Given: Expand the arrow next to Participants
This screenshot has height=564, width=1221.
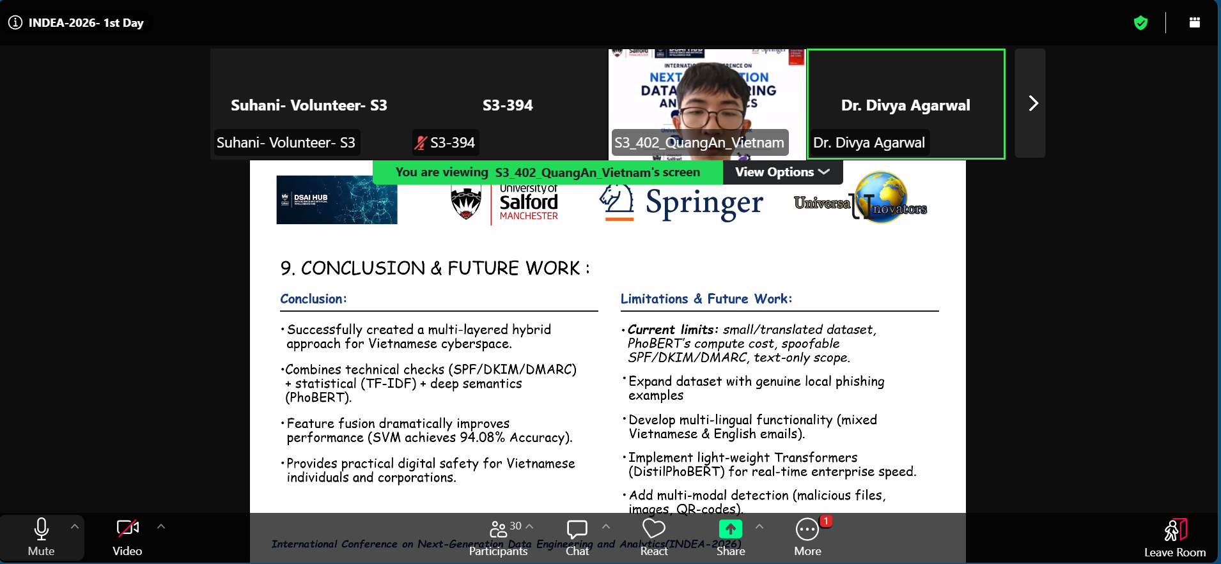Looking at the screenshot, I should [x=529, y=526].
